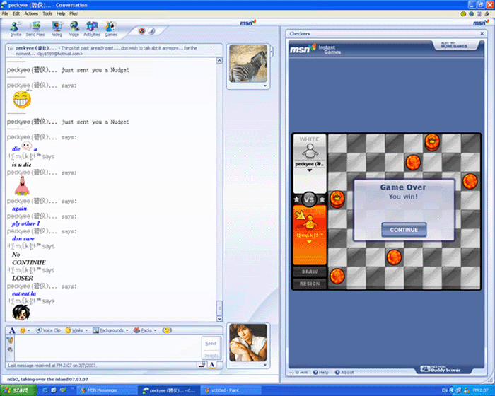This screenshot has height=396, width=495.
Task: Click the tray expand arrow in system tray
Action: click(x=451, y=390)
